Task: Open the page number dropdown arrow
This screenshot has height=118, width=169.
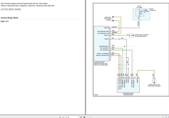Action: tap(79, 117)
